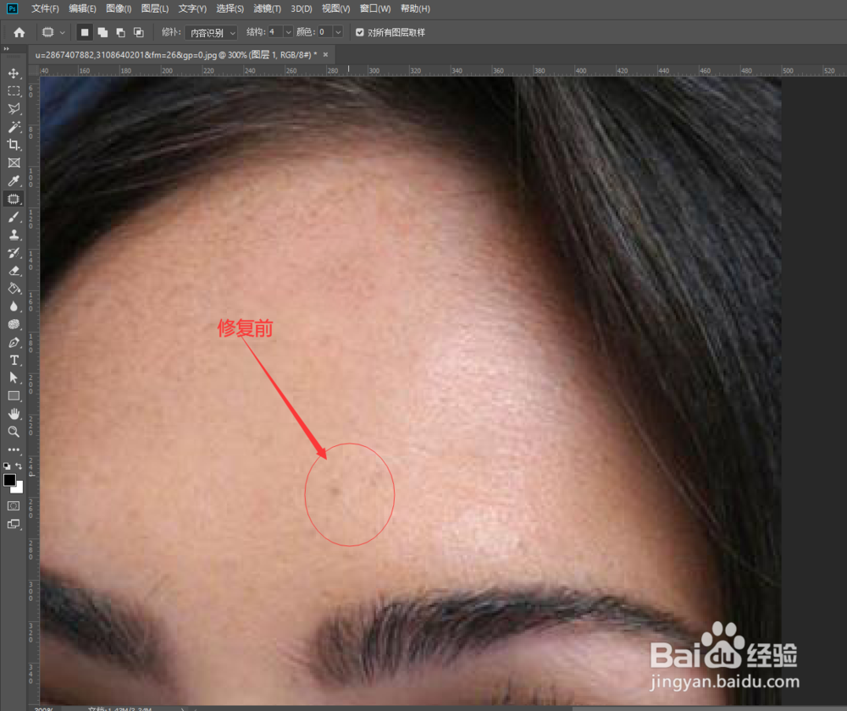Expand the 颜色 value dropdown arrow
847x711 pixels.
pos(338,32)
